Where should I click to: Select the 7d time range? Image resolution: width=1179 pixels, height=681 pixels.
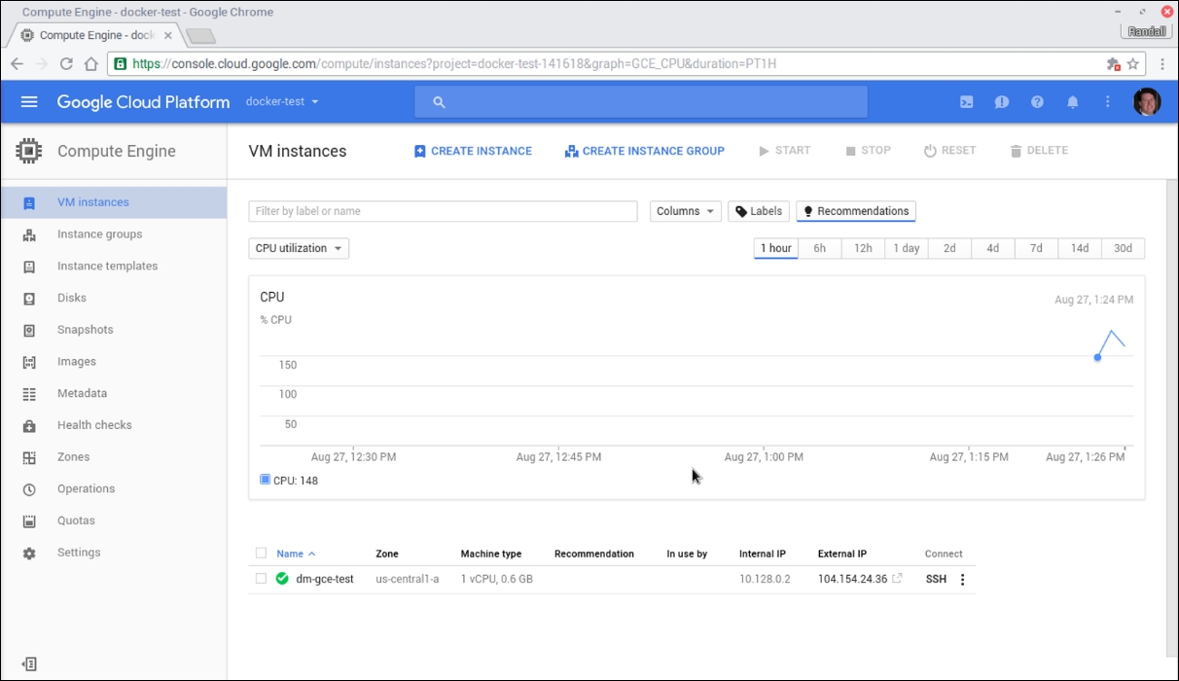pyautogui.click(x=1036, y=248)
